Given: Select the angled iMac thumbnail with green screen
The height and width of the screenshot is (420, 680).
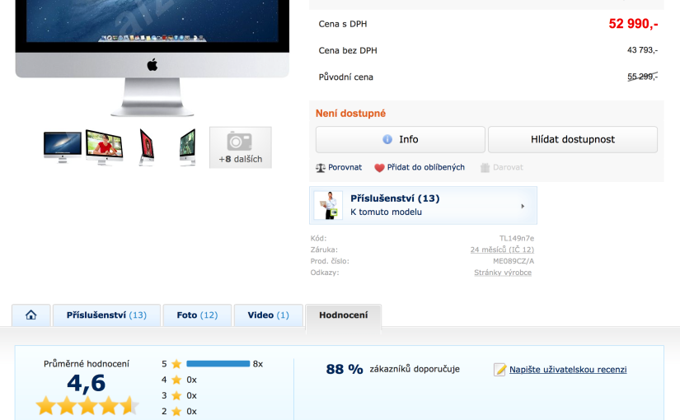Looking at the screenshot, I should click(187, 147).
